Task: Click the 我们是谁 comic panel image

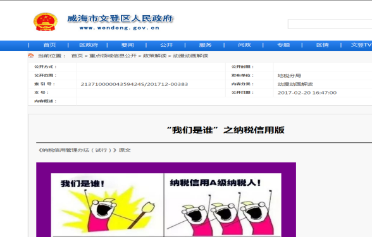Action: pyautogui.click(x=108, y=205)
